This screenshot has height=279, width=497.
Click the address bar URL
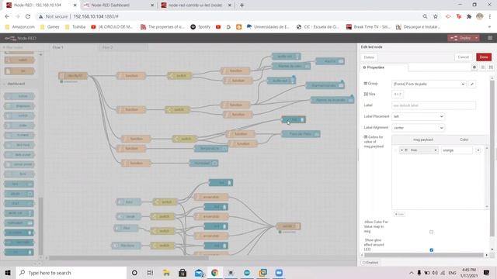click(x=96, y=16)
